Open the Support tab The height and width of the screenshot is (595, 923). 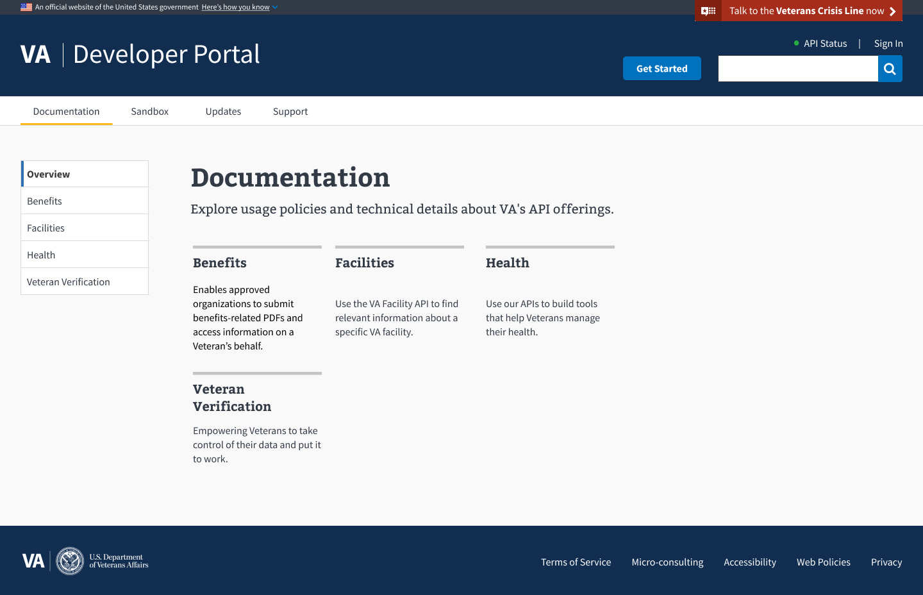290,112
